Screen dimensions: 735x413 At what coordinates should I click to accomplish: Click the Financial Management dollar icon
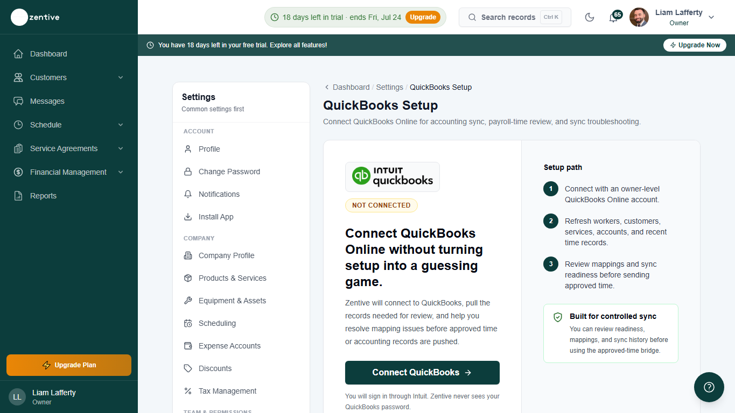[x=18, y=172]
